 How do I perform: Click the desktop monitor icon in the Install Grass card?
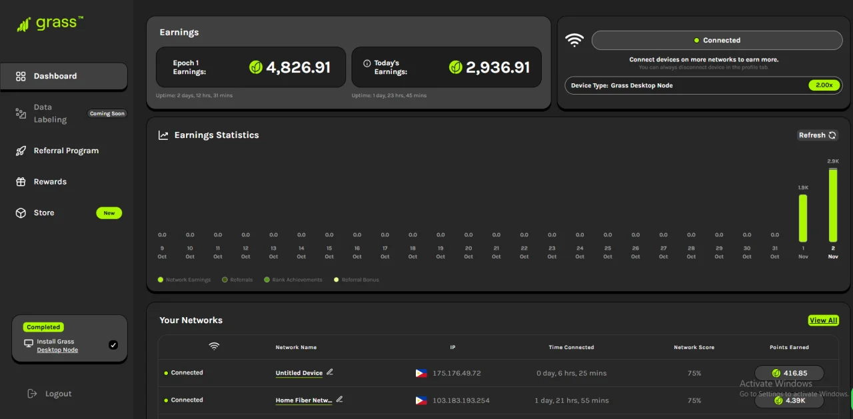coord(29,343)
